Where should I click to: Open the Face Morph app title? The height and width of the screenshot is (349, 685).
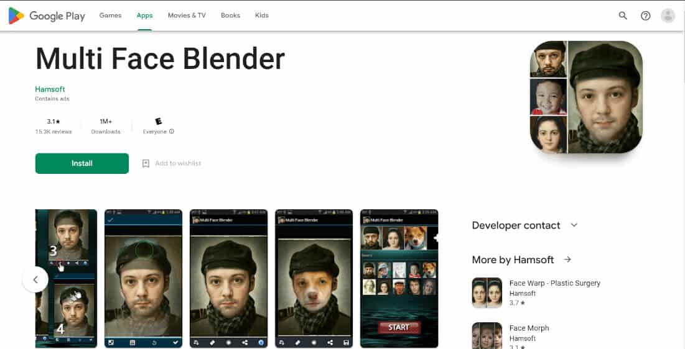[529, 328]
